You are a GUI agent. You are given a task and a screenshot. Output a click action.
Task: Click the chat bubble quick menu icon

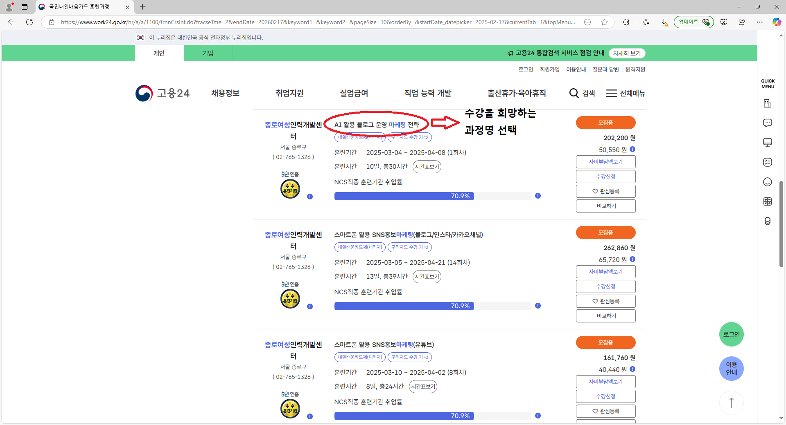pos(768,123)
